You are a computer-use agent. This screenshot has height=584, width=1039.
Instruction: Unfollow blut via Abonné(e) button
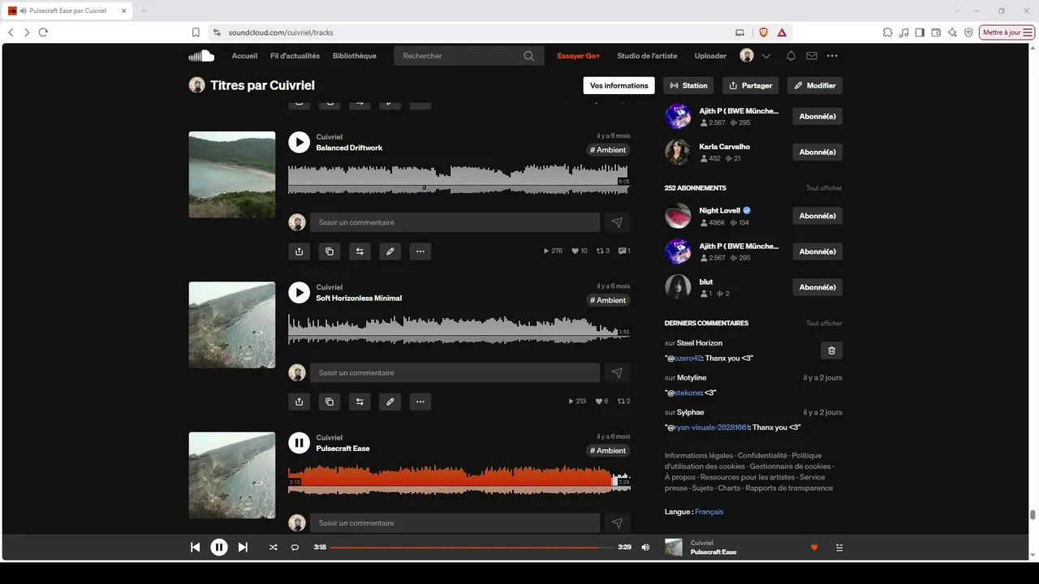point(817,287)
